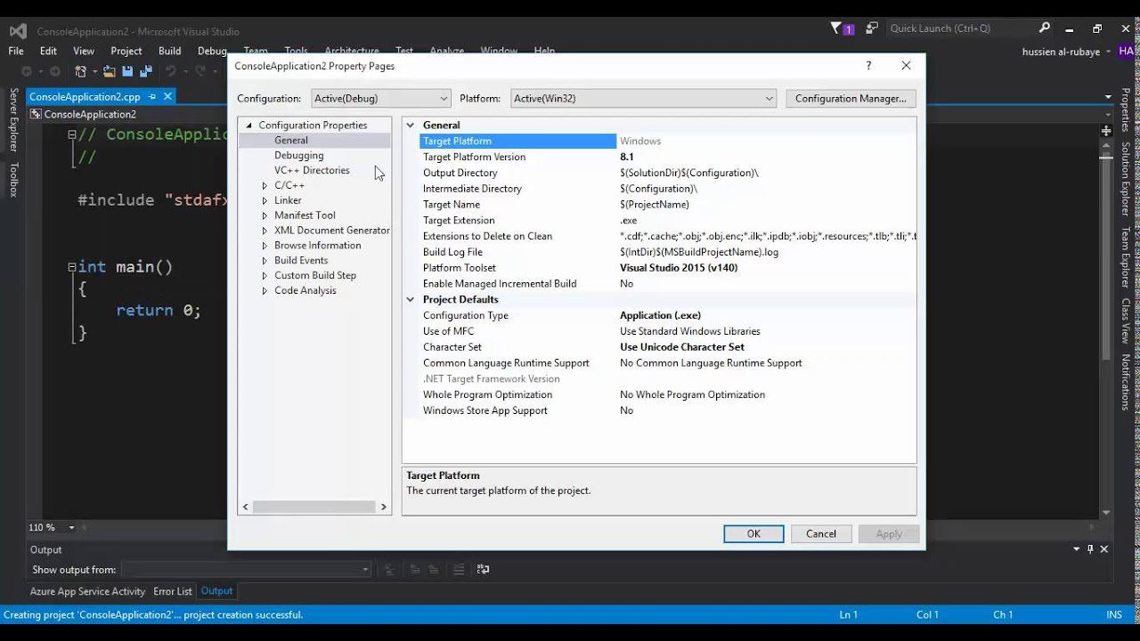Open the Edit menu

(x=48, y=52)
